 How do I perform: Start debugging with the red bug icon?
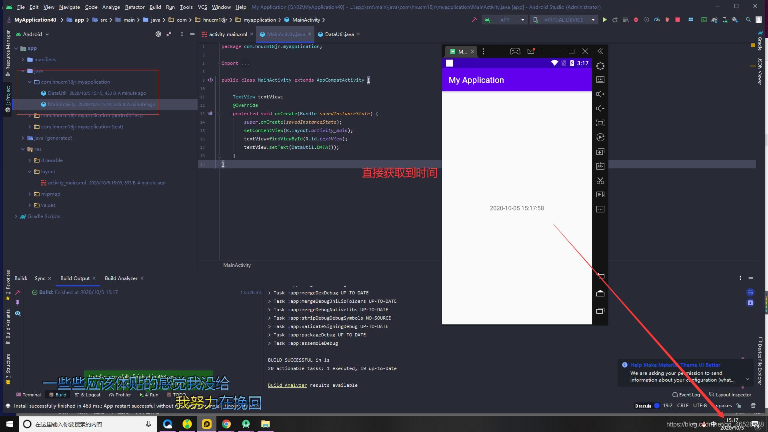[x=636, y=20]
